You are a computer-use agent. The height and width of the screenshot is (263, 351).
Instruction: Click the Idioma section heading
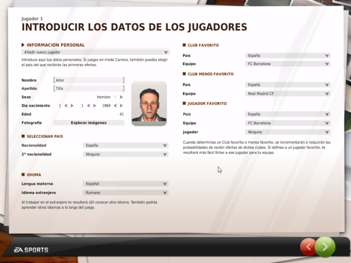tap(34, 175)
